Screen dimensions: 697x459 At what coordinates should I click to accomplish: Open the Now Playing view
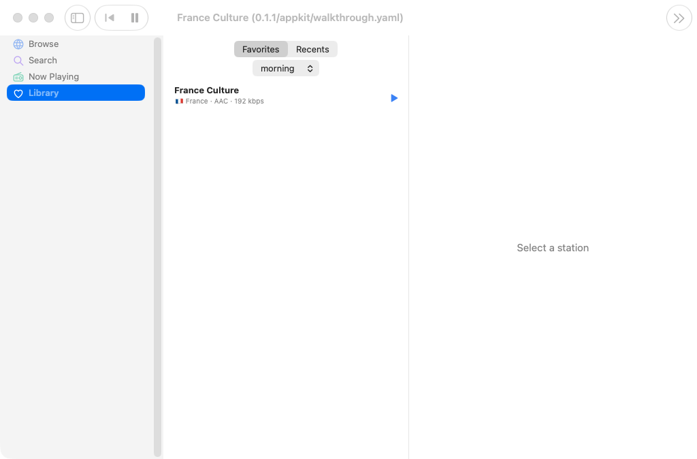(x=76, y=76)
